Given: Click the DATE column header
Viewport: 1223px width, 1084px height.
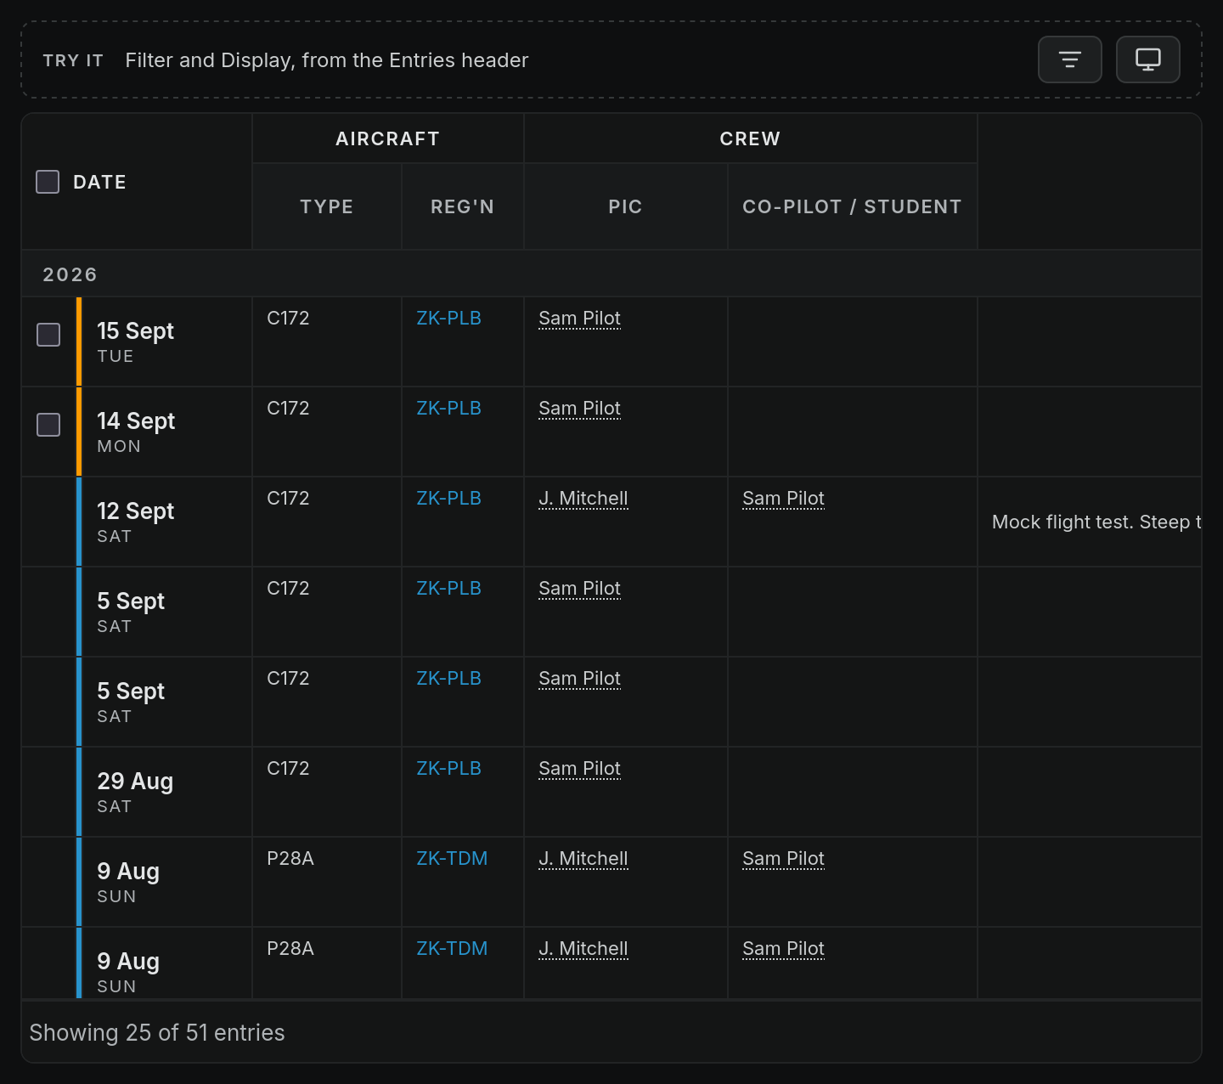Looking at the screenshot, I should [x=99, y=182].
